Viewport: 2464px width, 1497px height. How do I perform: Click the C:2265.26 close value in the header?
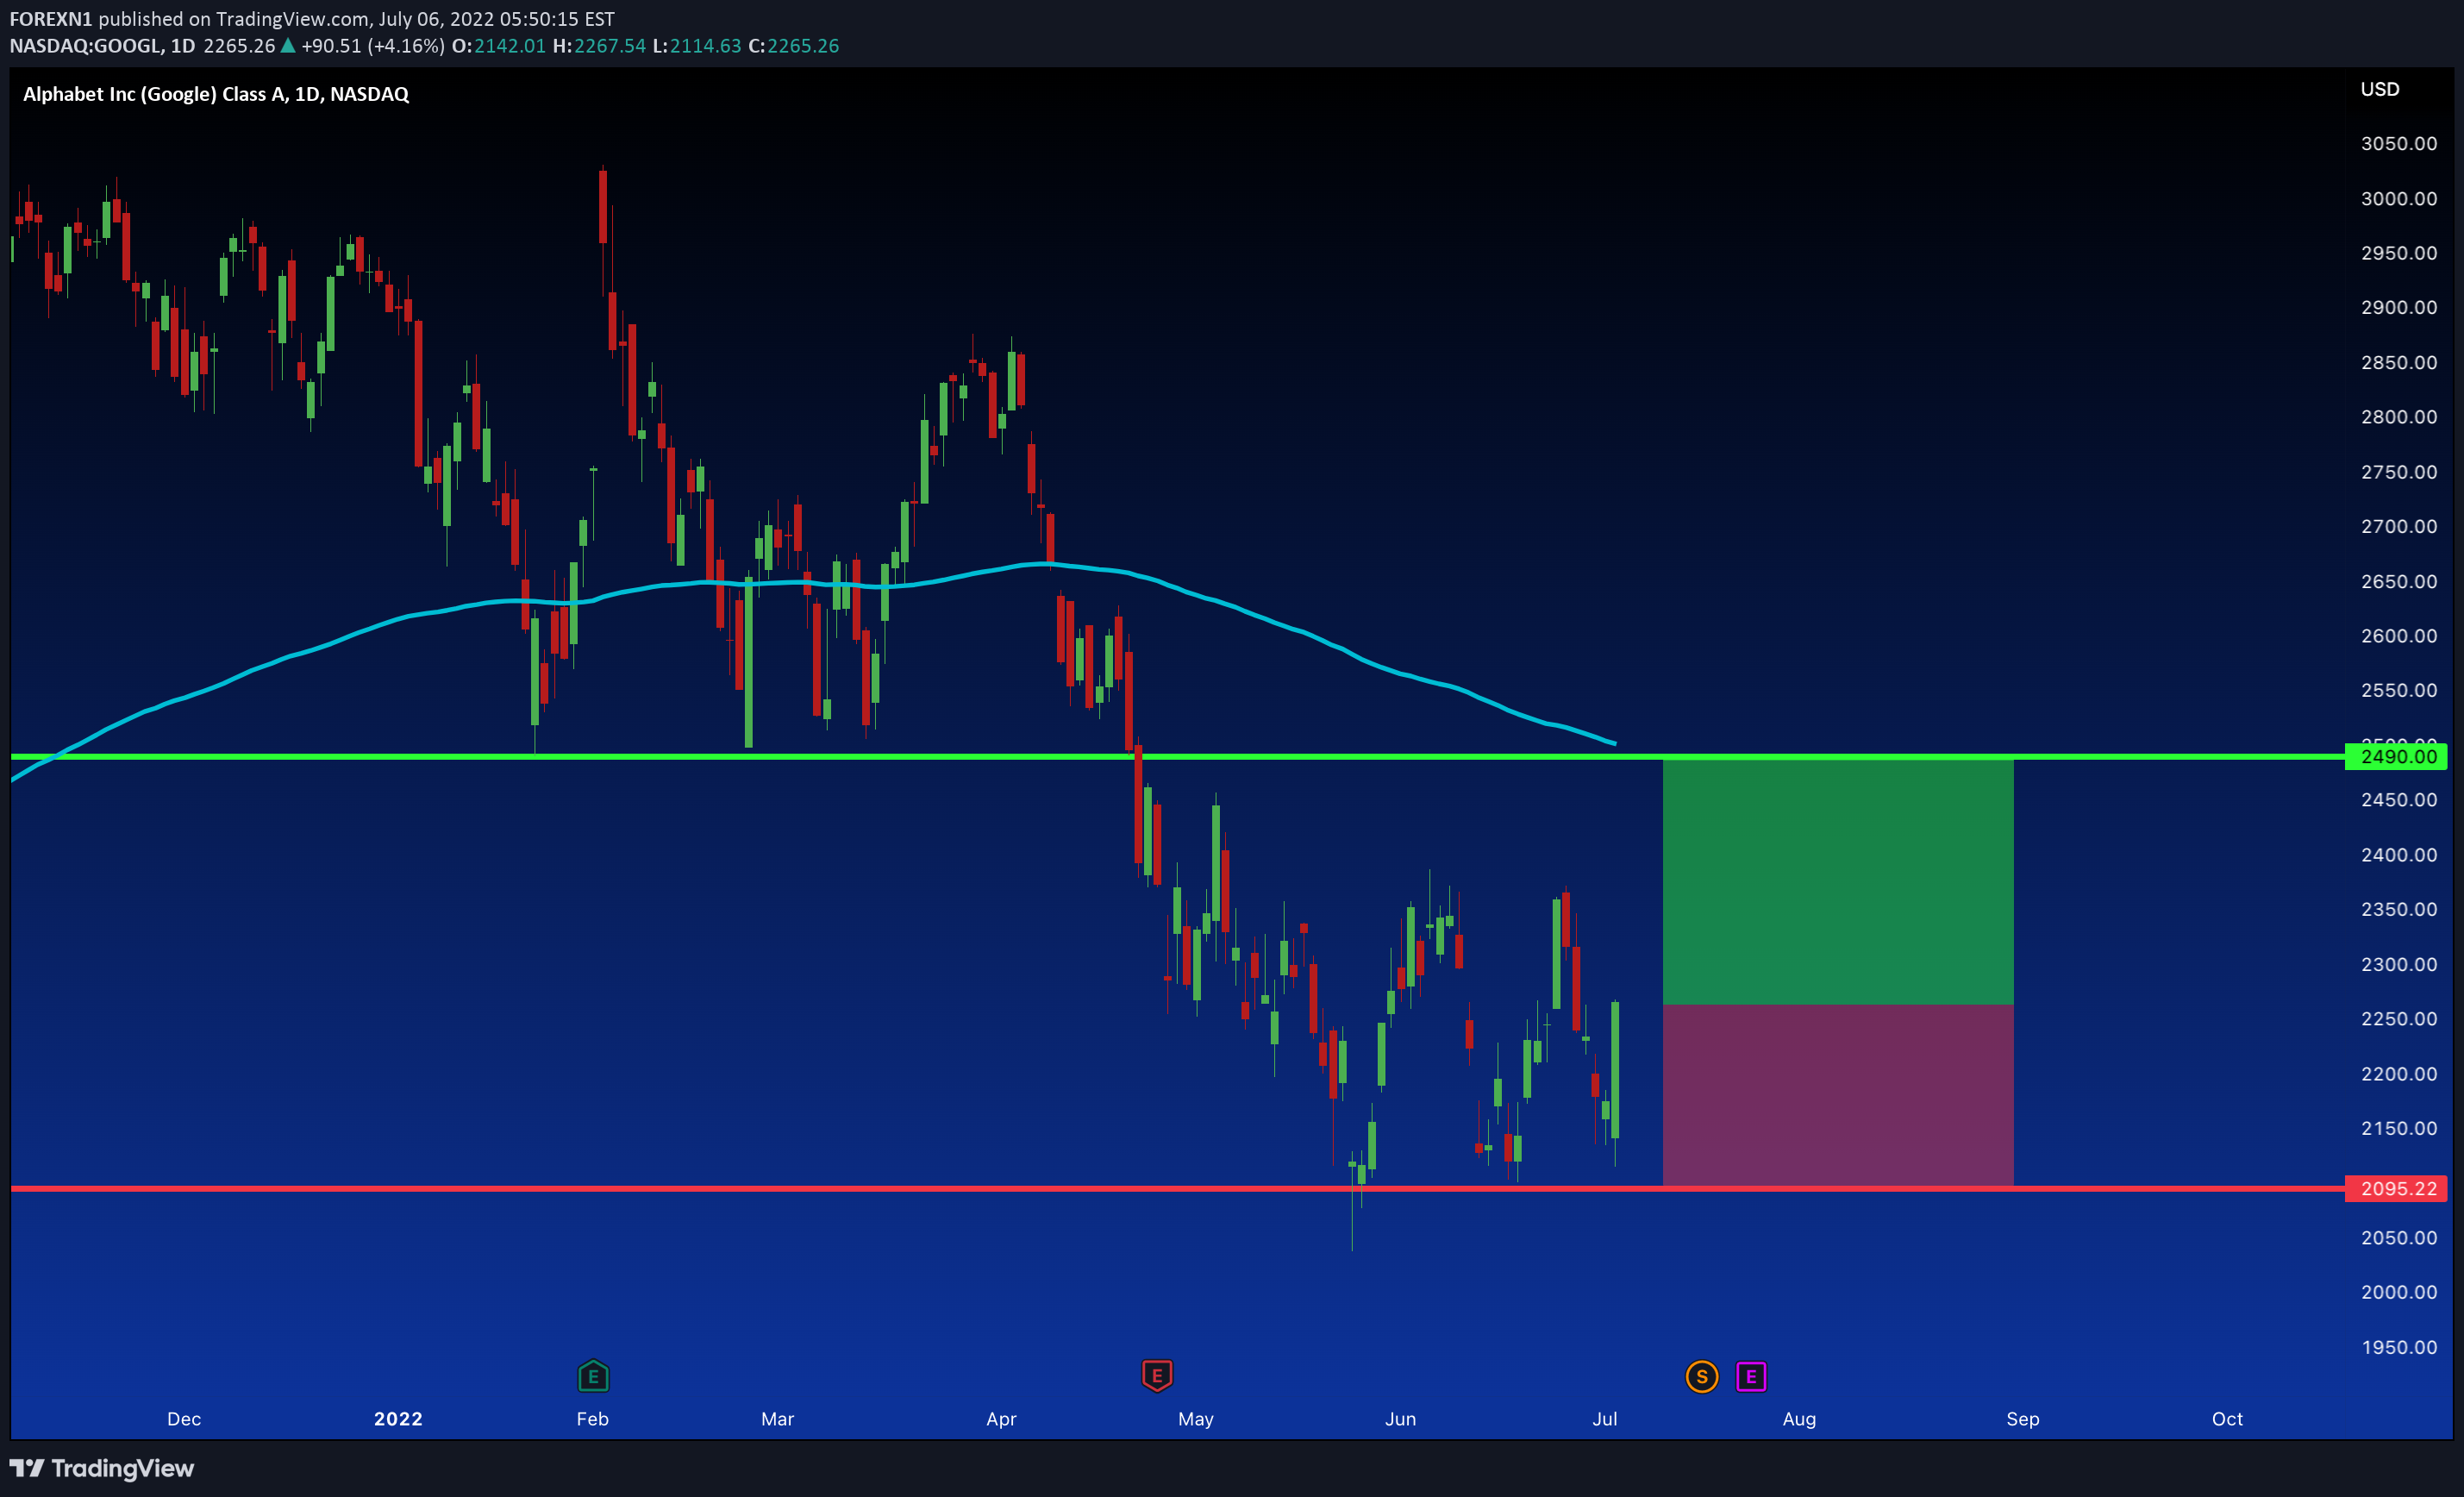click(794, 46)
